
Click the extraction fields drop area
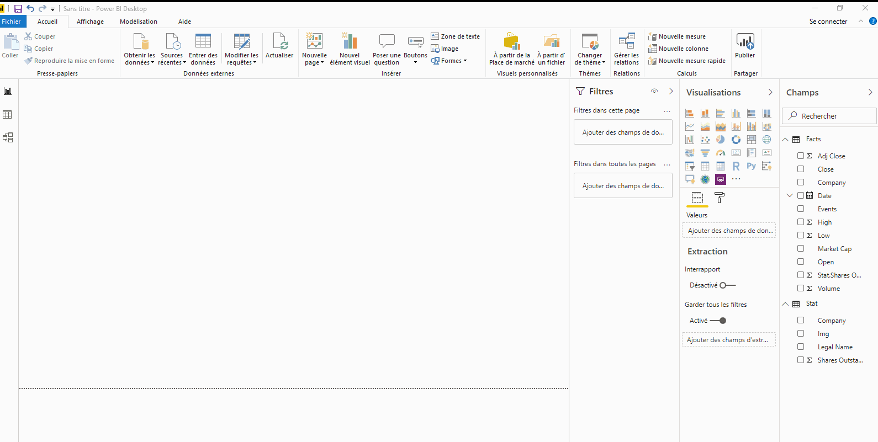pyautogui.click(x=729, y=340)
